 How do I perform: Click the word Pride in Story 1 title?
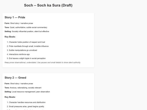(x=22, y=17)
